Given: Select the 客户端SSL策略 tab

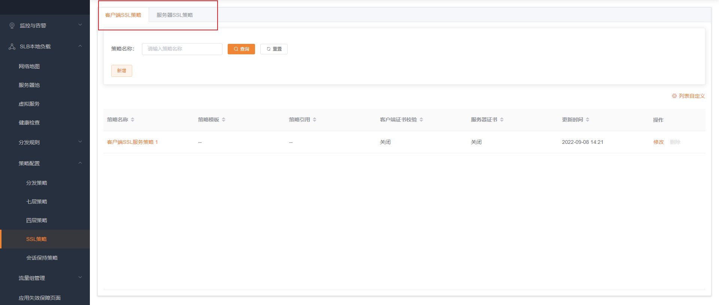Looking at the screenshot, I should [x=123, y=15].
